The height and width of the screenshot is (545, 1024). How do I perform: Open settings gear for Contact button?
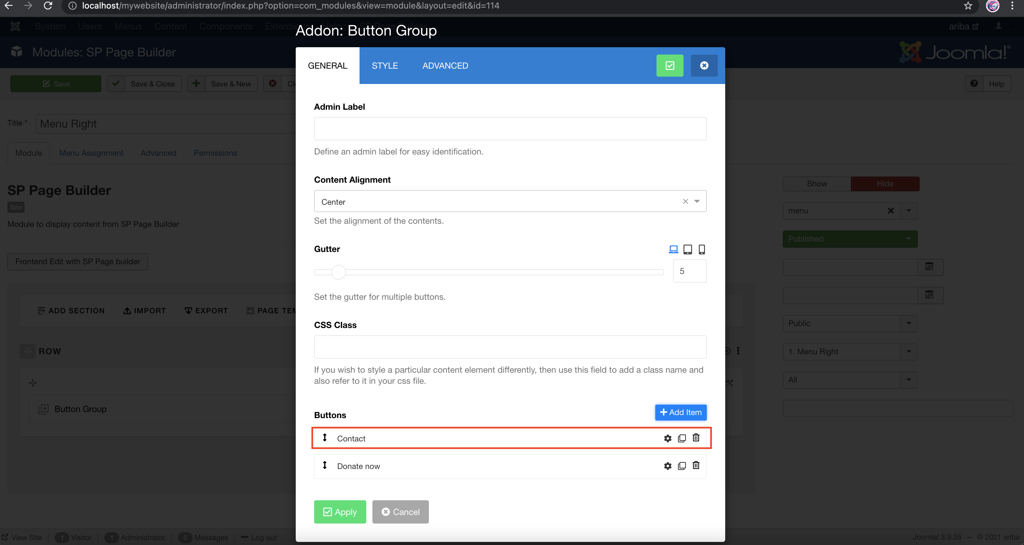click(668, 438)
